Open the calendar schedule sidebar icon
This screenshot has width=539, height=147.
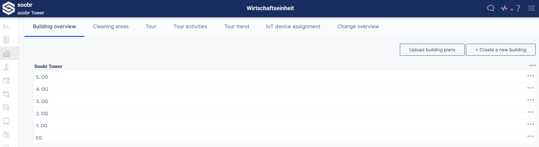(6, 80)
